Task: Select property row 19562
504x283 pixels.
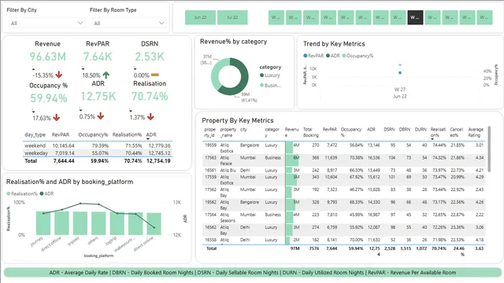Action: point(343,204)
